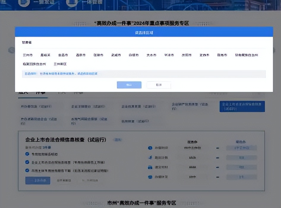281x208 pixels.
Task: Click the 甘肃省 province label
Action: (x=27, y=43)
